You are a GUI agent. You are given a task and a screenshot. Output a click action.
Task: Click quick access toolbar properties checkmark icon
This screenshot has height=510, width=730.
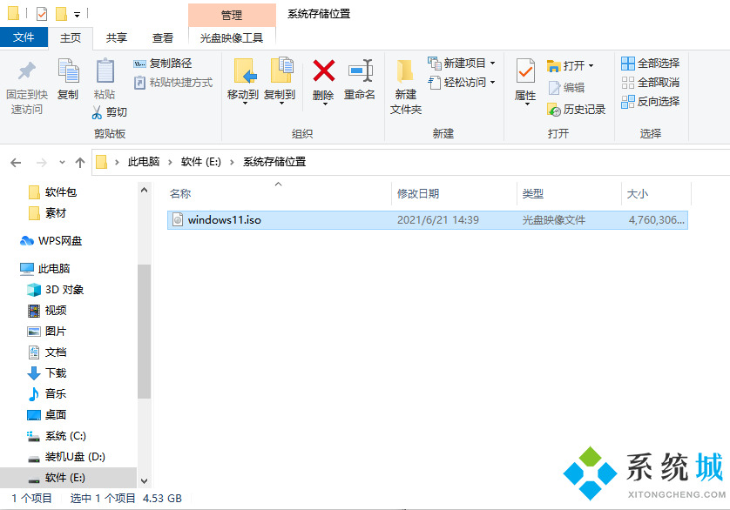pos(42,14)
